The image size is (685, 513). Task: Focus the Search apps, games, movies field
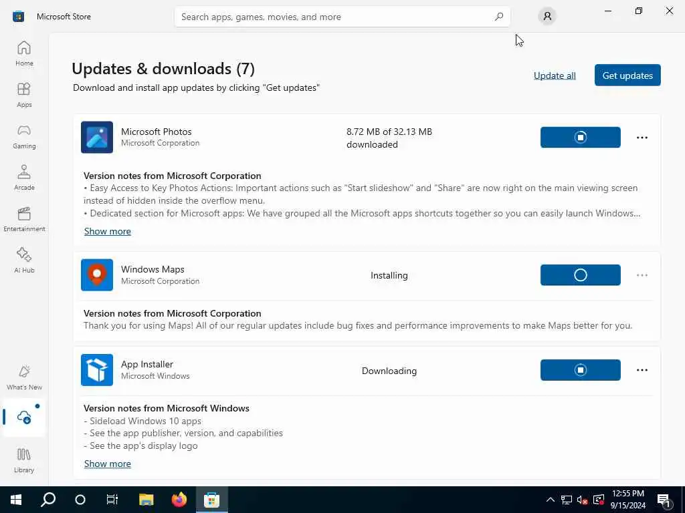(342, 17)
